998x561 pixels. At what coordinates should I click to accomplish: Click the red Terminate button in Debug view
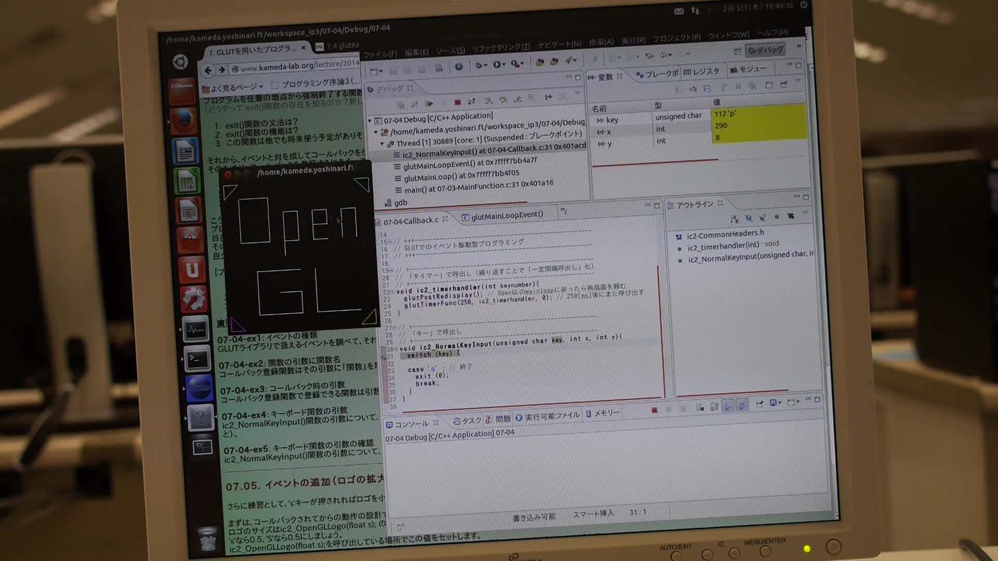click(x=457, y=102)
